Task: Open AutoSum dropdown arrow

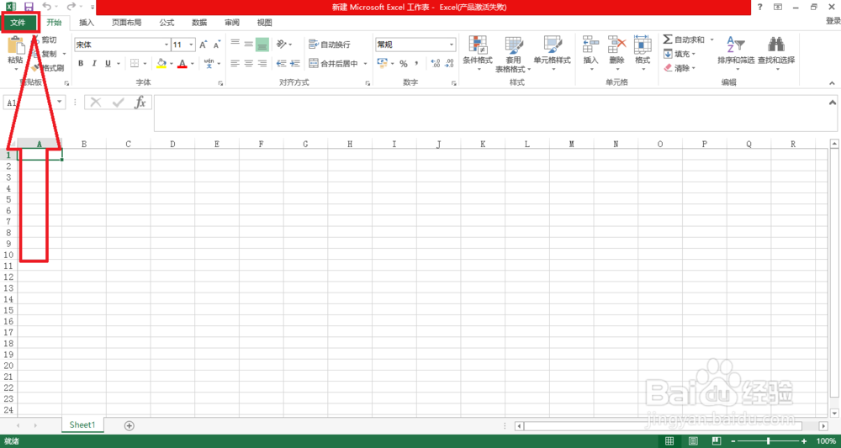Action: point(711,40)
